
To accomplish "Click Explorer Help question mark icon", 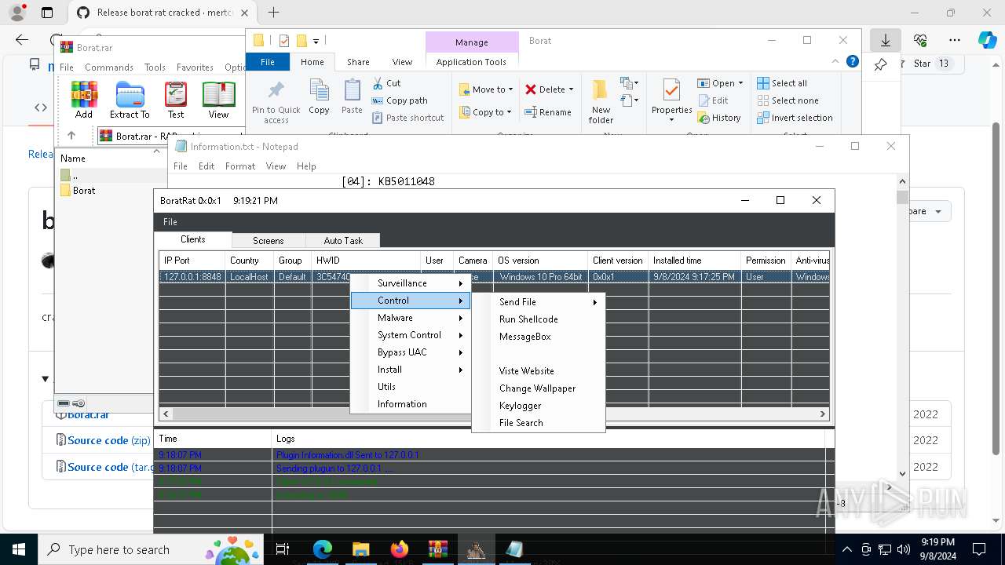I will (852, 62).
